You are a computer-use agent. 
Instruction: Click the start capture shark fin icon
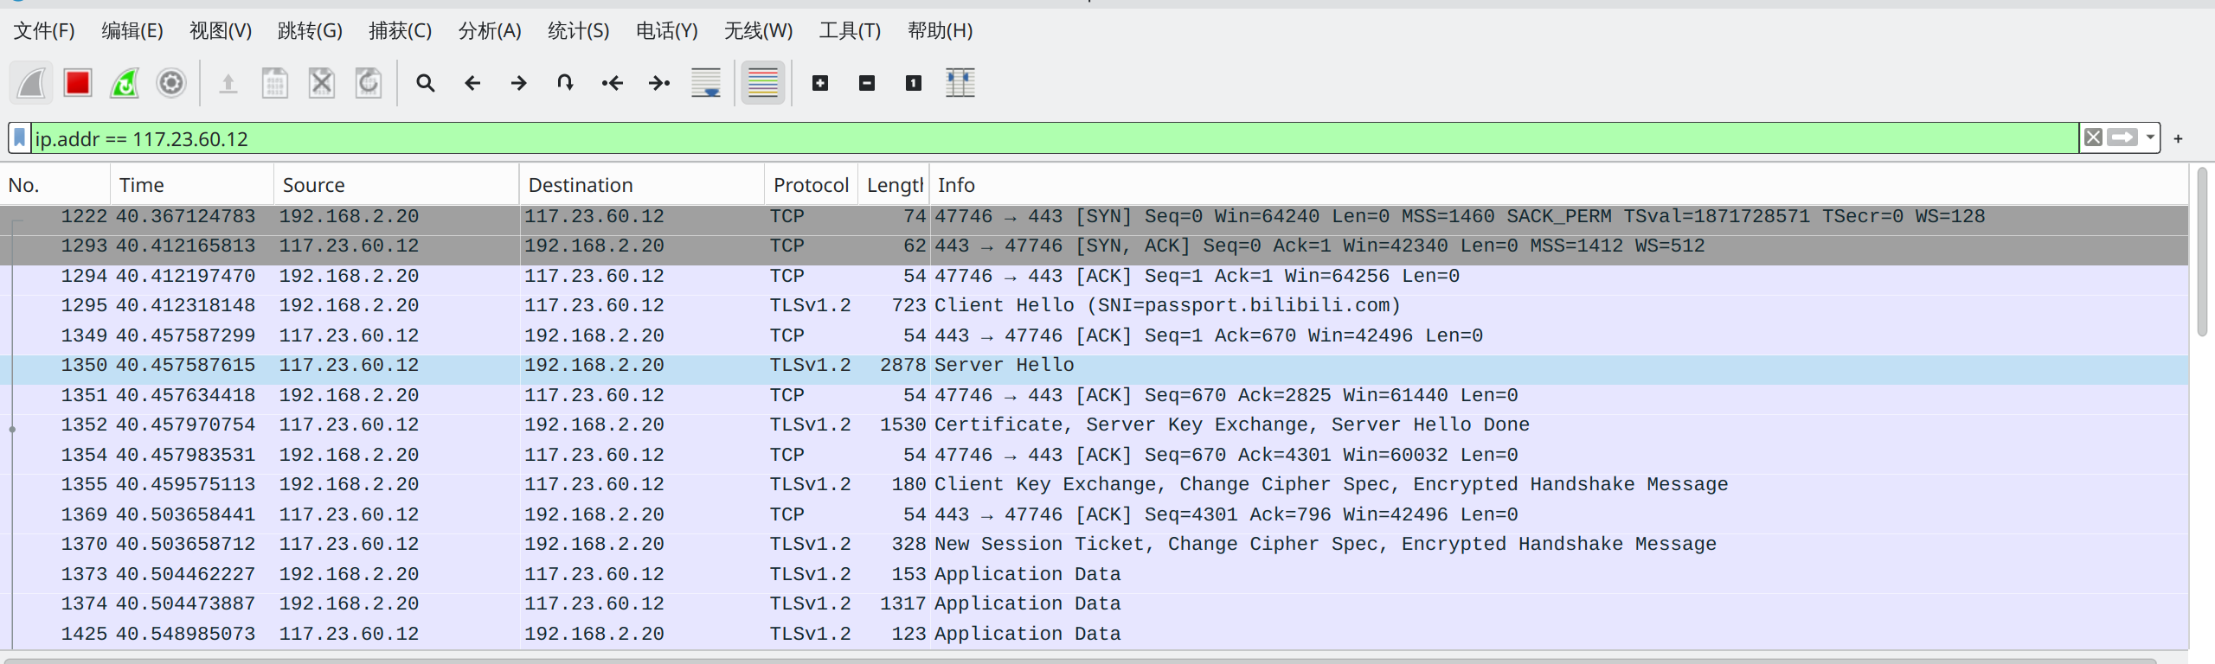pyautogui.click(x=32, y=83)
